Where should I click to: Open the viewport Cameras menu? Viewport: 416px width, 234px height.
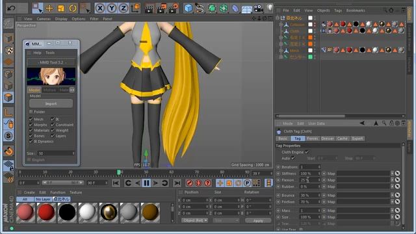click(44, 19)
